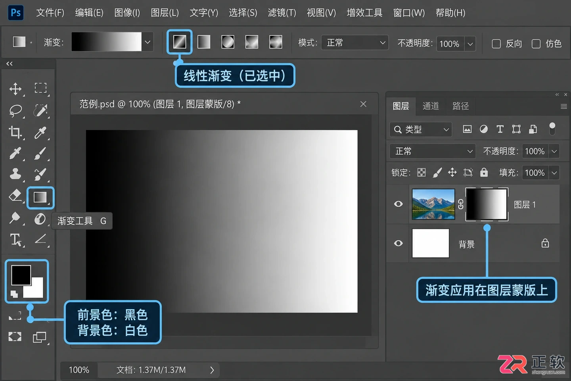The width and height of the screenshot is (571, 381).
Task: Enable the 仿色 checkbox
Action: [536, 44]
